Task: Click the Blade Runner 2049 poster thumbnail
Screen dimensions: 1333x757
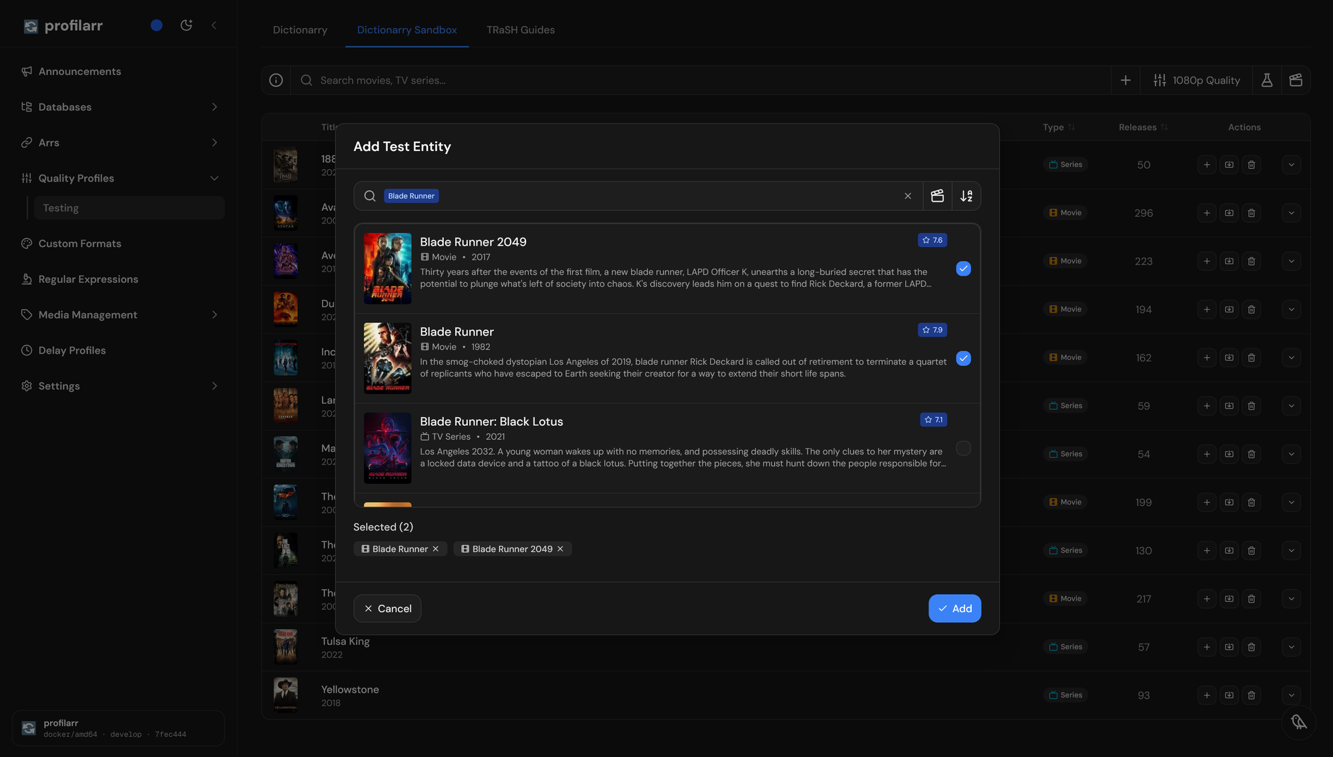Action: click(387, 268)
